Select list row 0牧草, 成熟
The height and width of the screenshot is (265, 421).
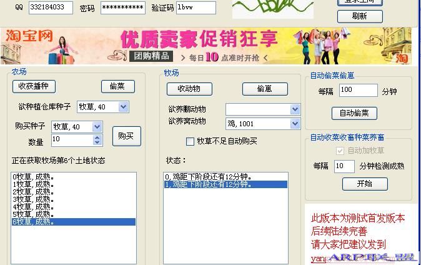[x=73, y=177]
